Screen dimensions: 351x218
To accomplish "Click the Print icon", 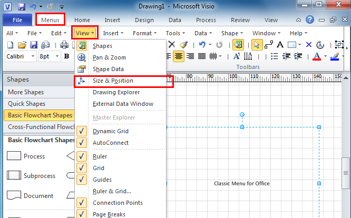I will point(64,45).
